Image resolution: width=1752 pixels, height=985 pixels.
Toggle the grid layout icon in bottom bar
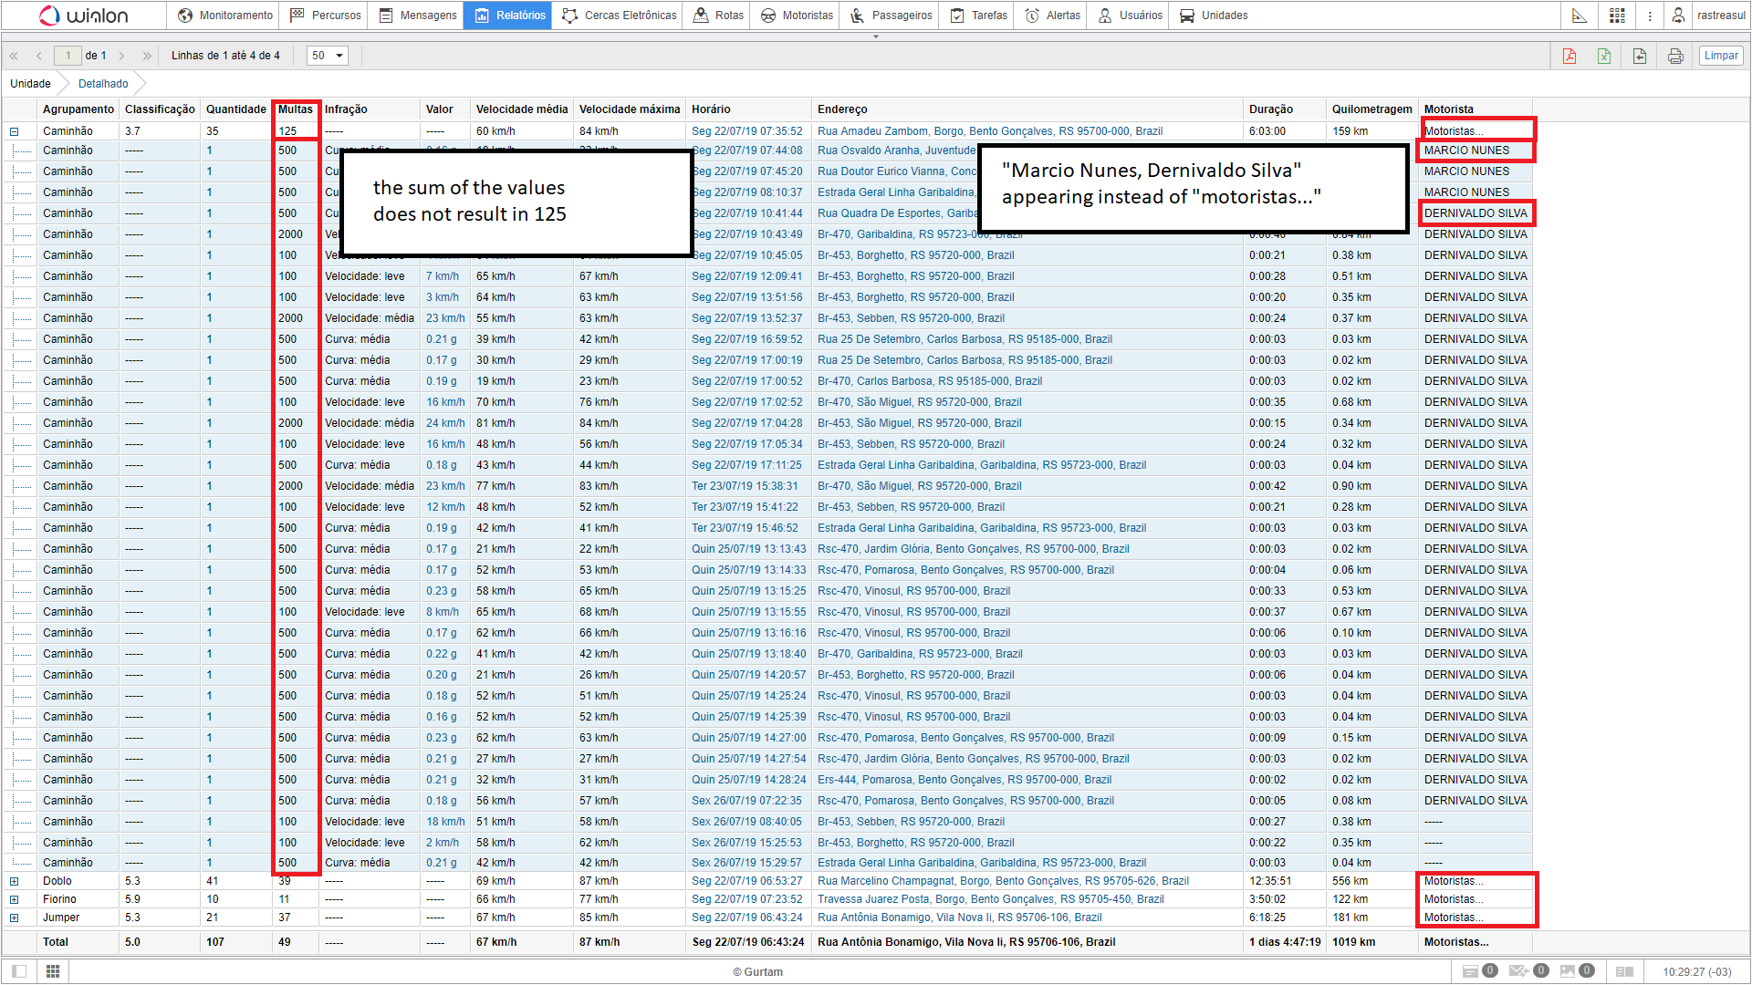[x=53, y=971]
